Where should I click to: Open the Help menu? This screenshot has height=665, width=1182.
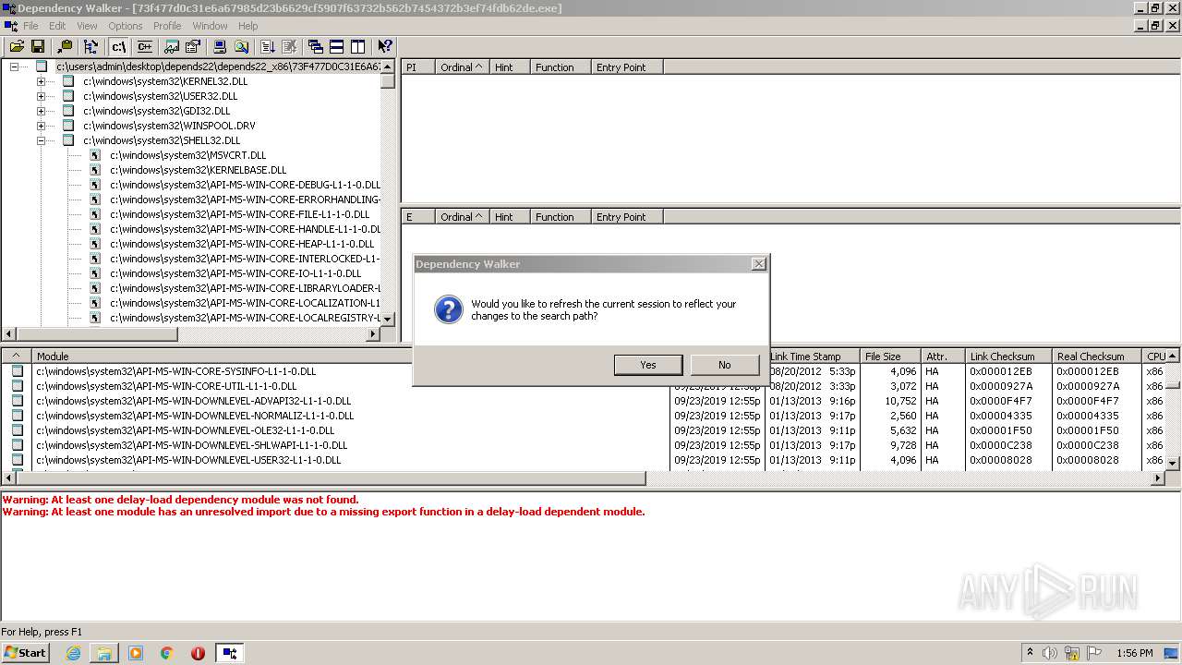click(248, 26)
